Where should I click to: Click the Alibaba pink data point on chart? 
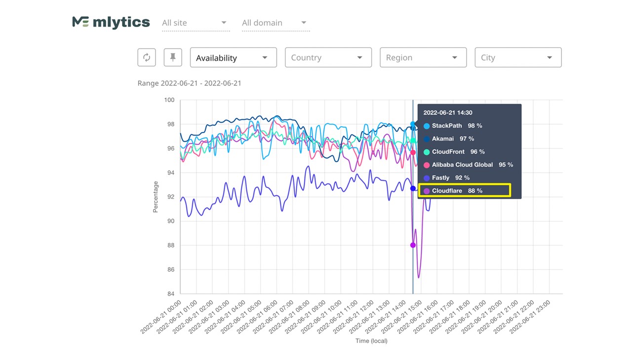point(413,152)
